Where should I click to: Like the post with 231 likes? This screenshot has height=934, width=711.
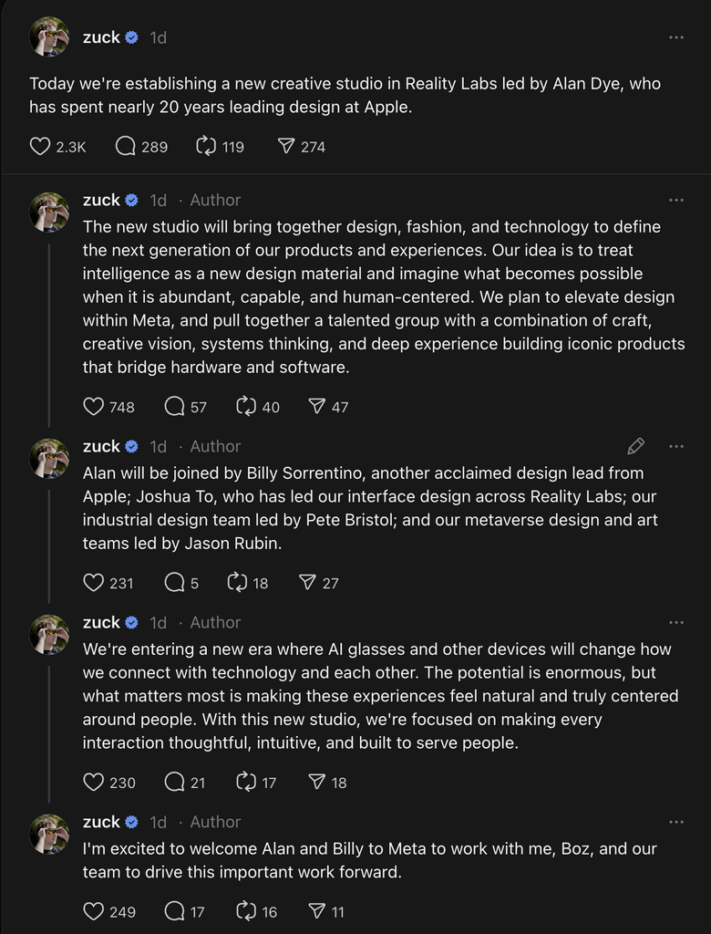coord(94,583)
